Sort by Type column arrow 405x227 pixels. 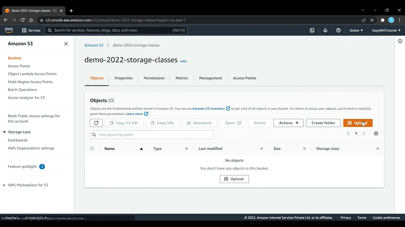click(x=187, y=149)
